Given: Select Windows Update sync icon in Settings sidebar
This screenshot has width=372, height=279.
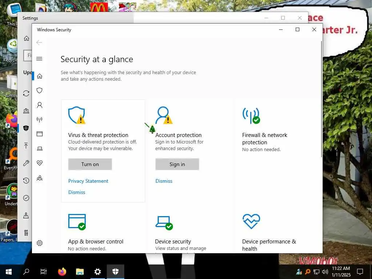Looking at the screenshot, I should click(x=26, y=93).
